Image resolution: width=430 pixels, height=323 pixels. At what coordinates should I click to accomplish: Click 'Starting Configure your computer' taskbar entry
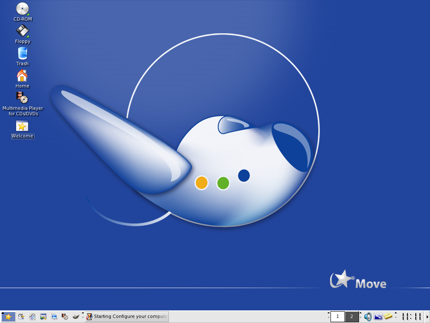pyautogui.click(x=127, y=316)
